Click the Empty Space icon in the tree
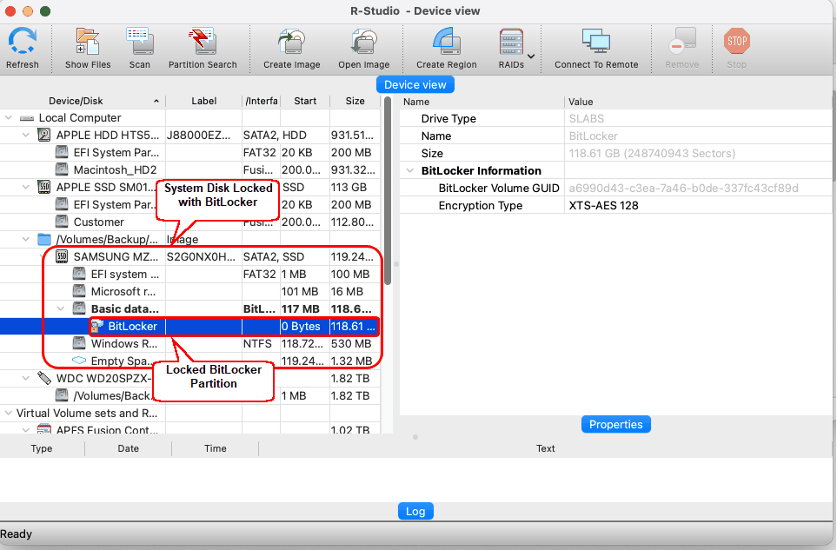This screenshot has height=550, width=837. pyautogui.click(x=79, y=361)
